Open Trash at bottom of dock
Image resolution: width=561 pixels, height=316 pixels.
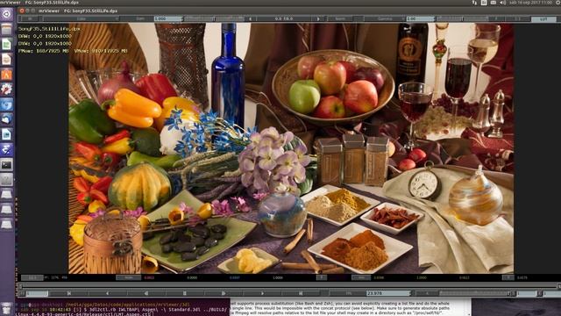(6, 307)
